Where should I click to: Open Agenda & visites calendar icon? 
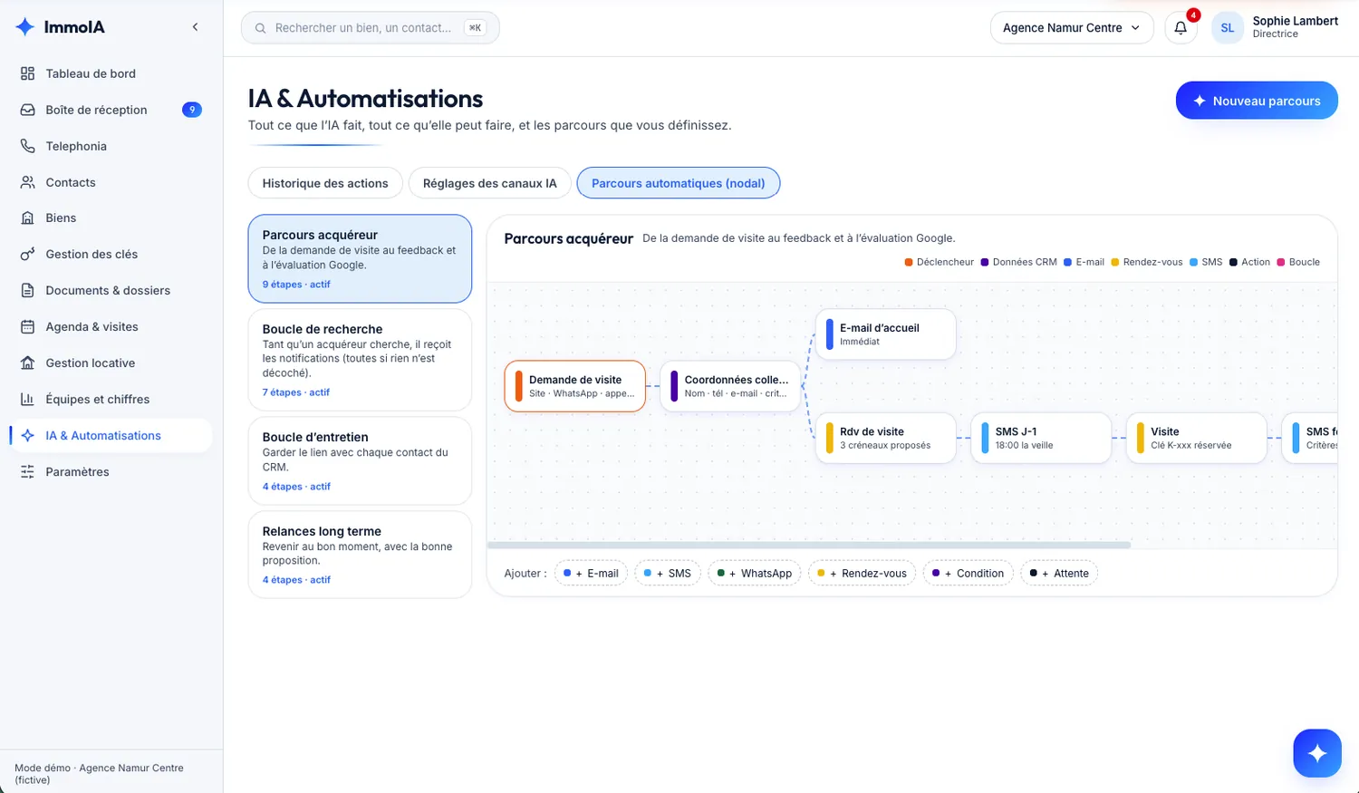pos(27,326)
